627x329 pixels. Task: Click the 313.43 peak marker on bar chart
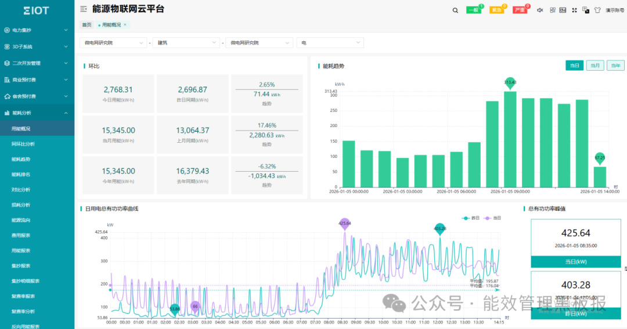click(x=510, y=83)
